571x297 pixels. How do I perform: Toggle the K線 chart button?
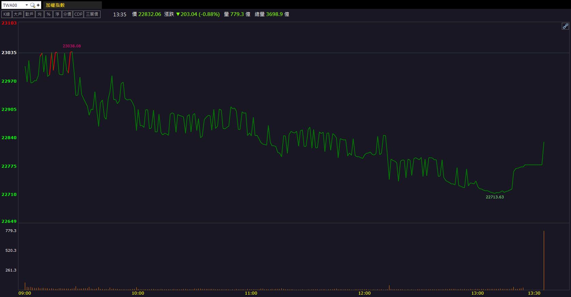pos(7,14)
